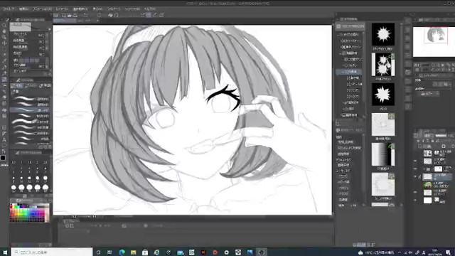Click the Navigator preview thumbnail
The height and width of the screenshot is (256, 455).
click(x=434, y=42)
